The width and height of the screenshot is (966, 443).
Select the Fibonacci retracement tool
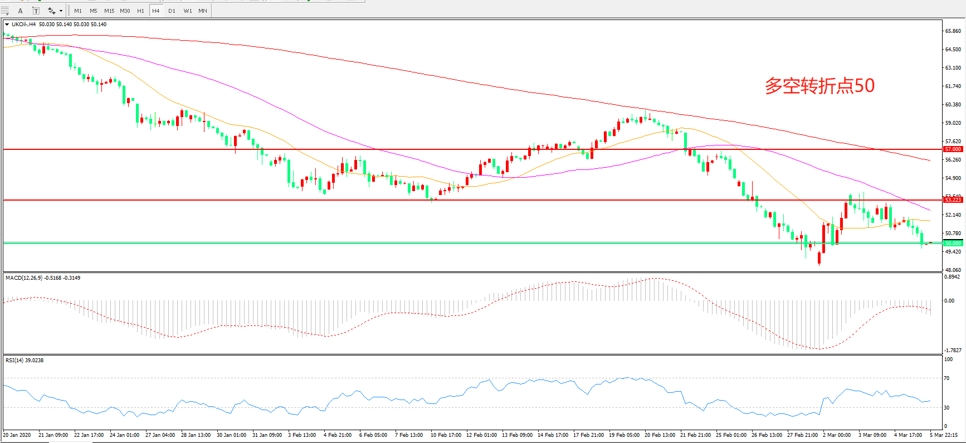(6, 11)
